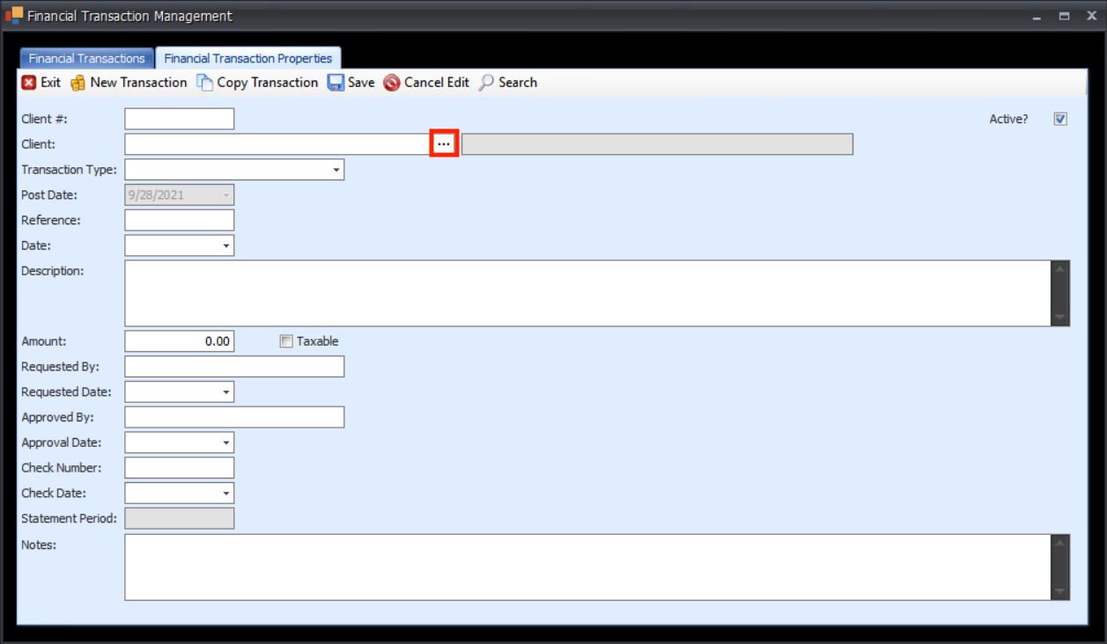Select Financial Transaction Properties tab
Viewport: 1107px width, 644px height.
point(248,59)
